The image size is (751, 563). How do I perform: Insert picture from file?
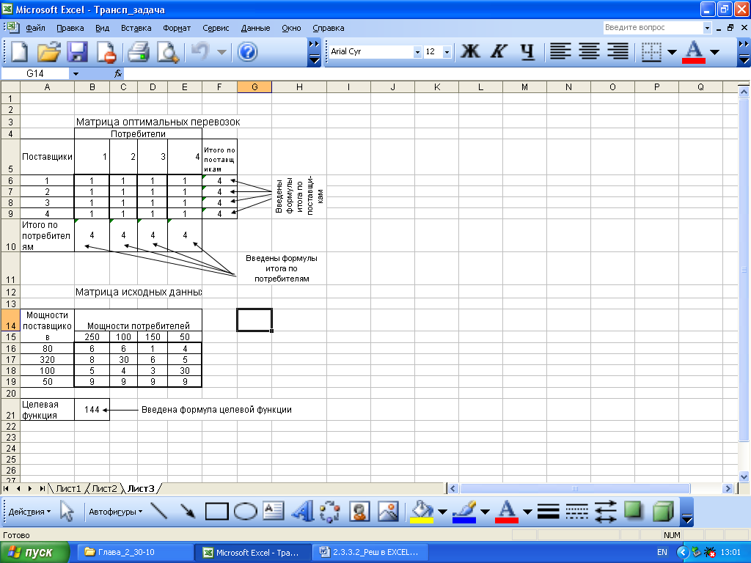click(388, 511)
